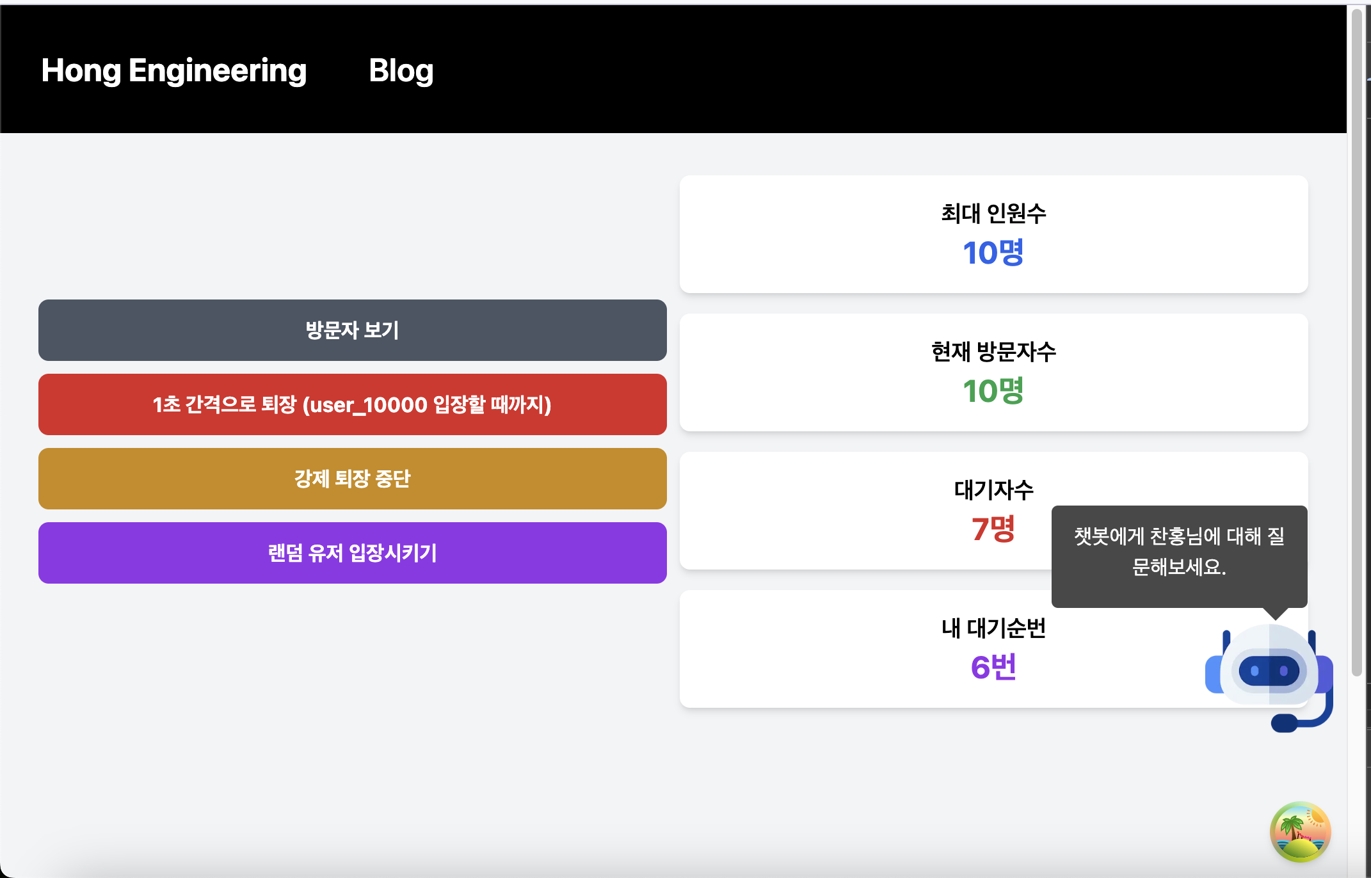Select the 대기자수 card label
This screenshot has height=878, width=1371.
point(993,490)
